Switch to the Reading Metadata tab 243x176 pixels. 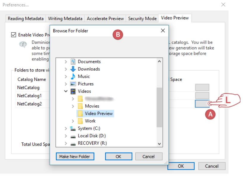(x=26, y=18)
